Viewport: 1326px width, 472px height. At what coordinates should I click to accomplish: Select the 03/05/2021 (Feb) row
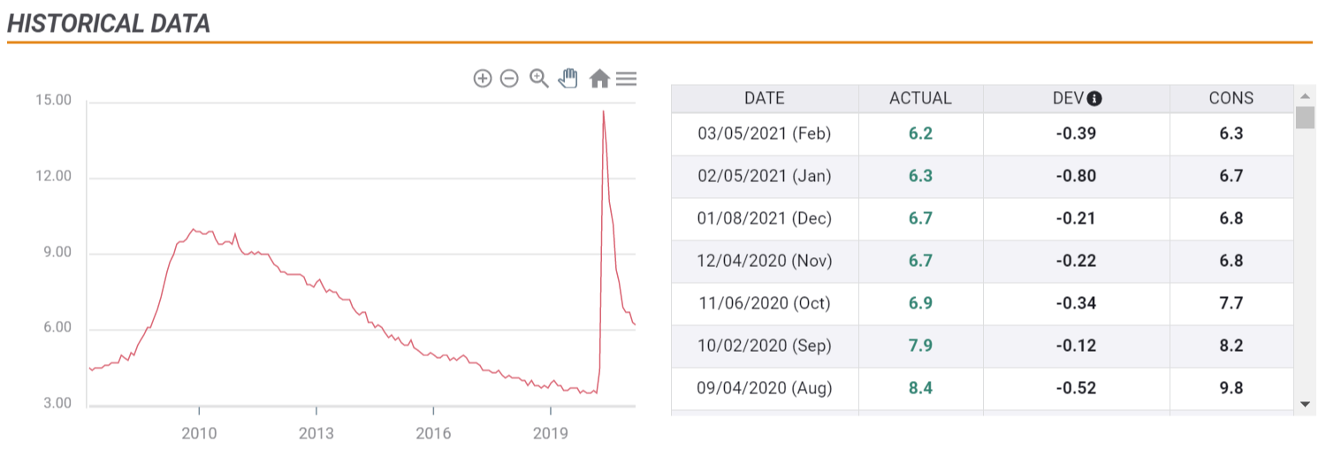pos(982,133)
